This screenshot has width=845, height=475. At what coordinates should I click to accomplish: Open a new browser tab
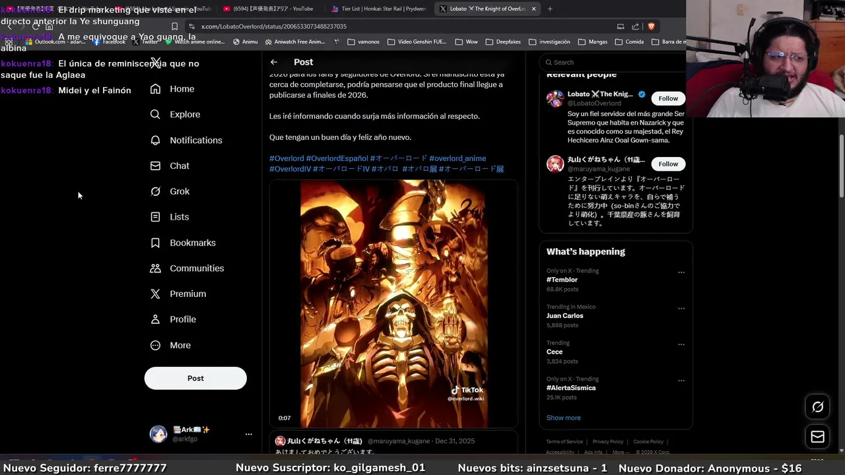pyautogui.click(x=550, y=9)
